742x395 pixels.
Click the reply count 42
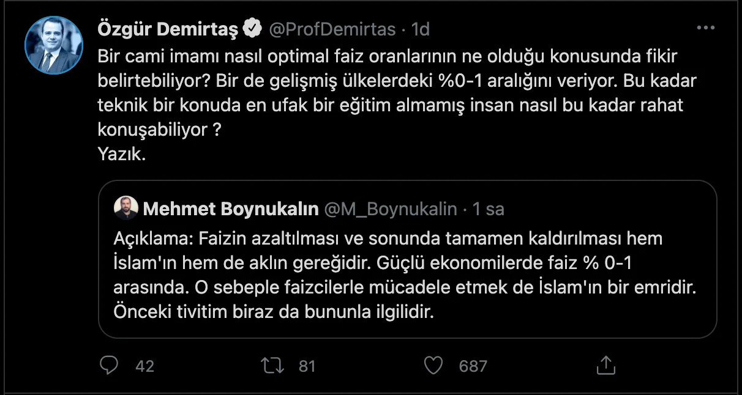[144, 366]
